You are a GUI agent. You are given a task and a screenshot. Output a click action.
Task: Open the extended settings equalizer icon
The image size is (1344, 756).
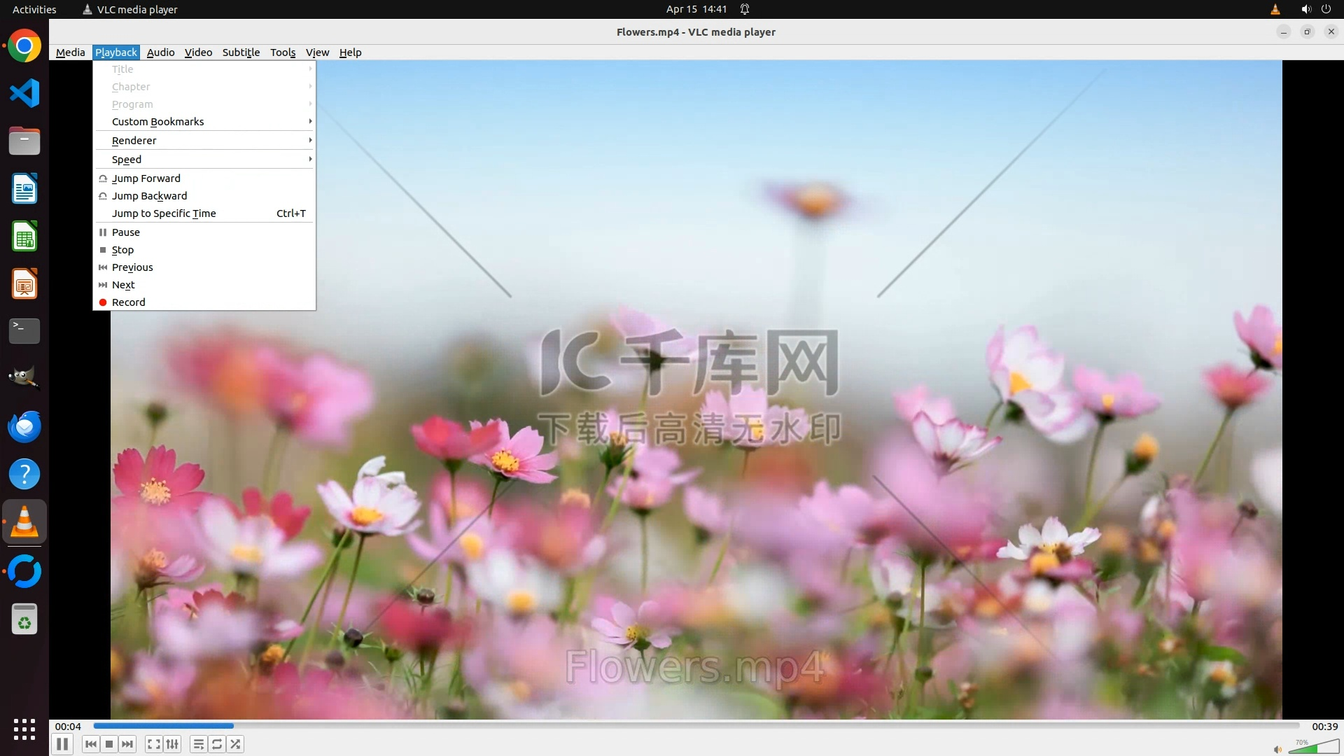[x=173, y=744]
